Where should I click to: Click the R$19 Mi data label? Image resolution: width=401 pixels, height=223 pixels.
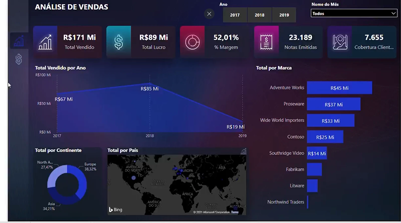236,127
